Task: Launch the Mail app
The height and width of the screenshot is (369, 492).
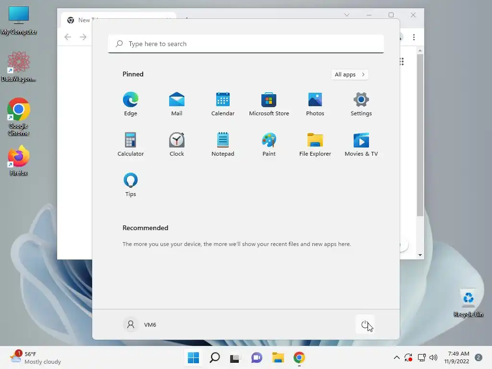Action: pyautogui.click(x=177, y=104)
